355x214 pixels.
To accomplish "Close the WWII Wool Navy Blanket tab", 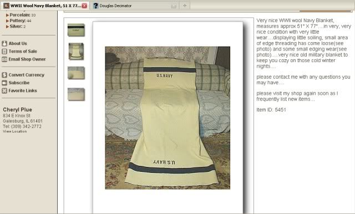I will (x=84, y=6).
